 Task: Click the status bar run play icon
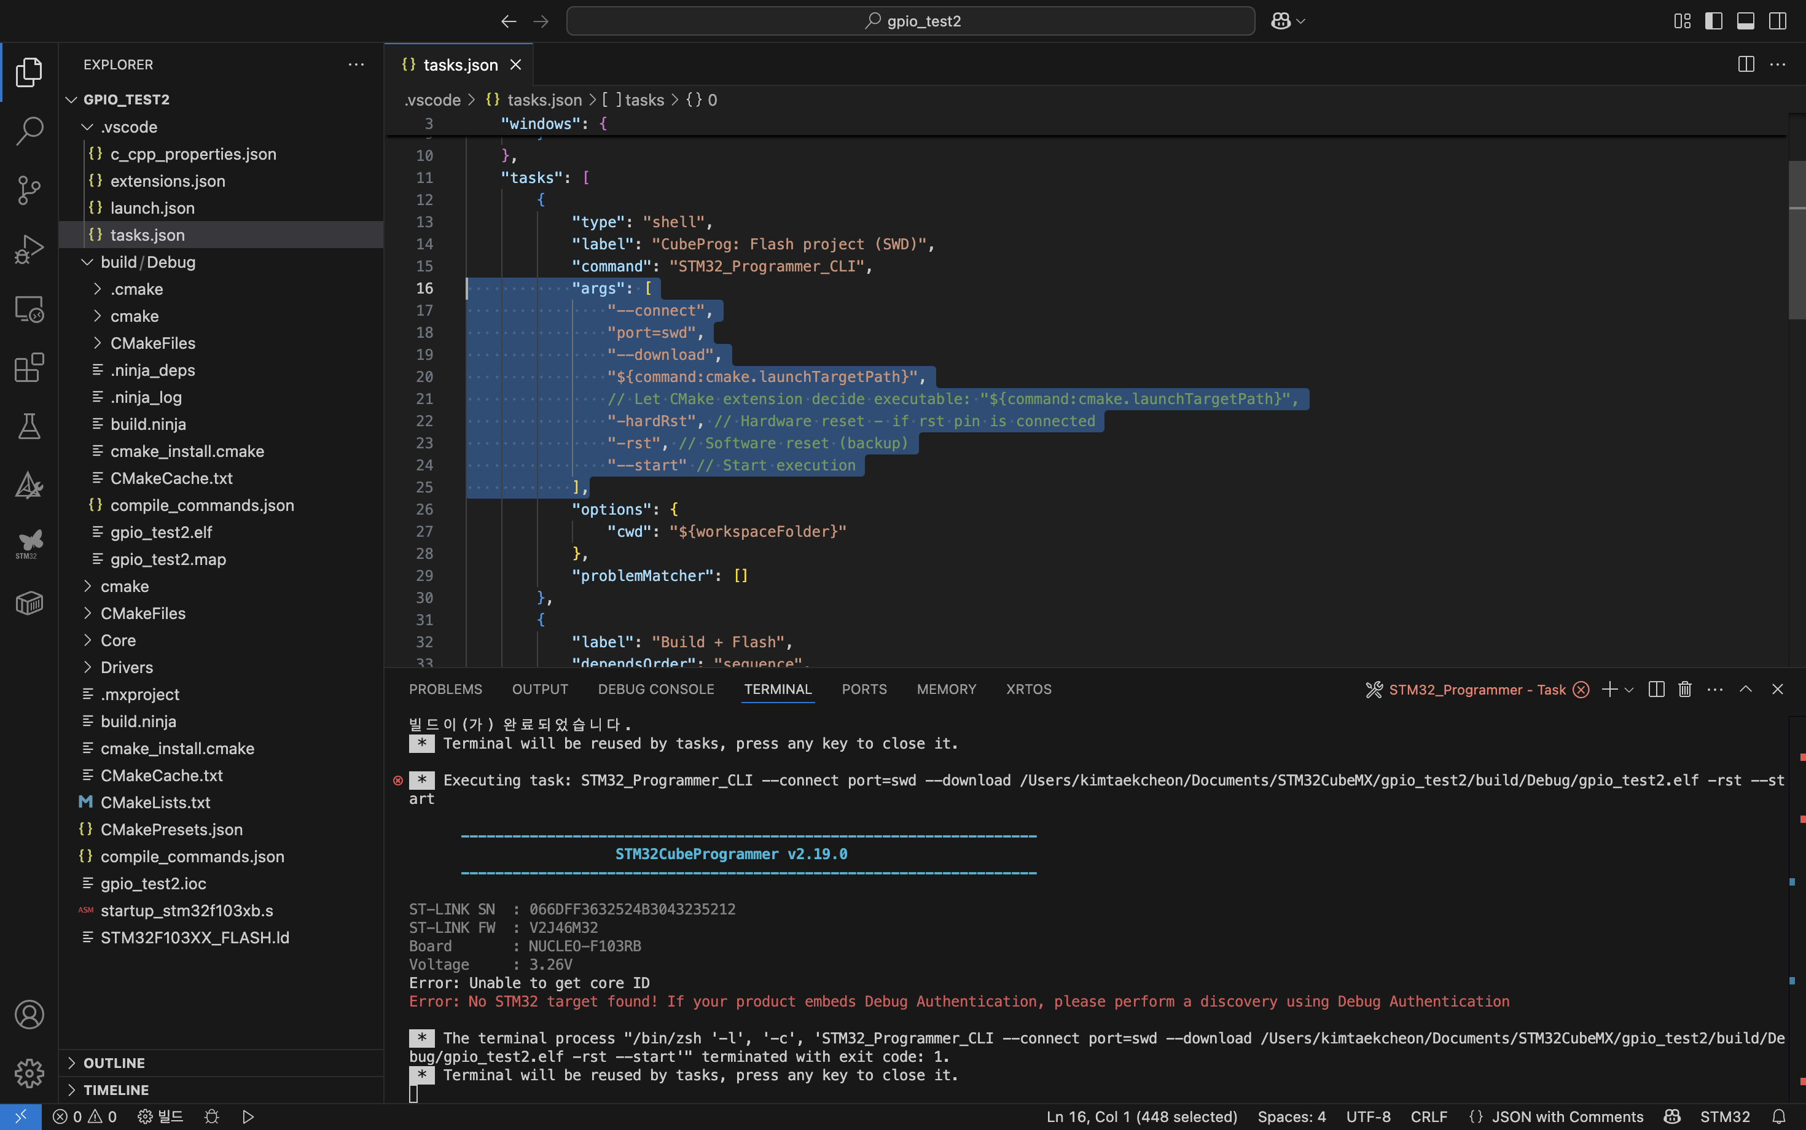click(x=248, y=1116)
